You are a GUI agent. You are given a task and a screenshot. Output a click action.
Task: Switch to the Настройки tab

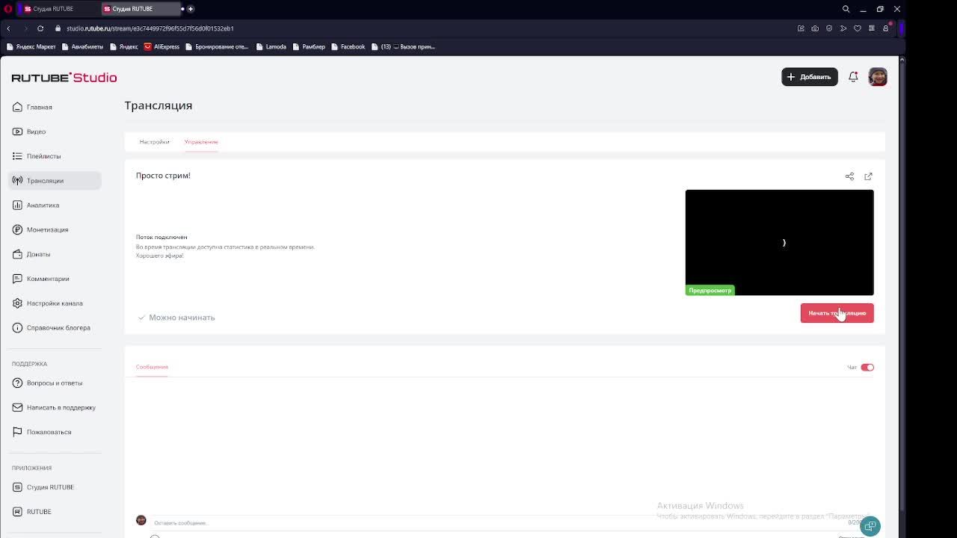[x=154, y=142]
